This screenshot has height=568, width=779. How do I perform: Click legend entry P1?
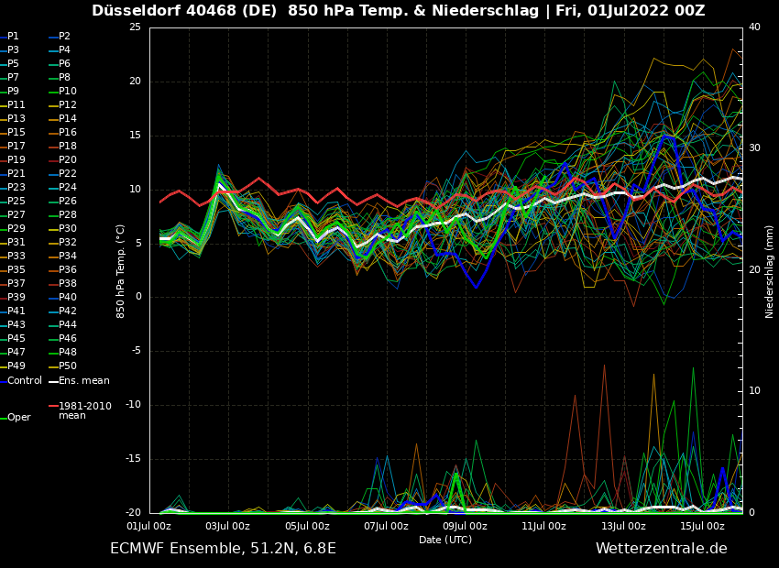point(13,37)
